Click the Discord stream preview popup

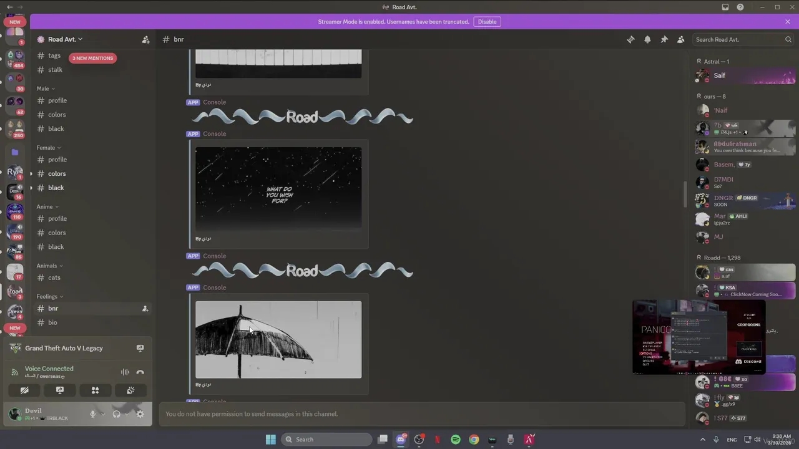(x=699, y=337)
